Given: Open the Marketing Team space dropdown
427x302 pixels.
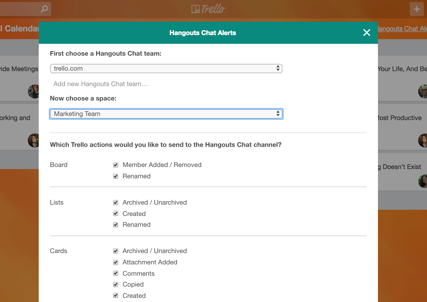Looking at the screenshot, I should [x=166, y=114].
